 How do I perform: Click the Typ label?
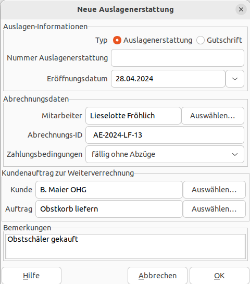click(x=102, y=40)
